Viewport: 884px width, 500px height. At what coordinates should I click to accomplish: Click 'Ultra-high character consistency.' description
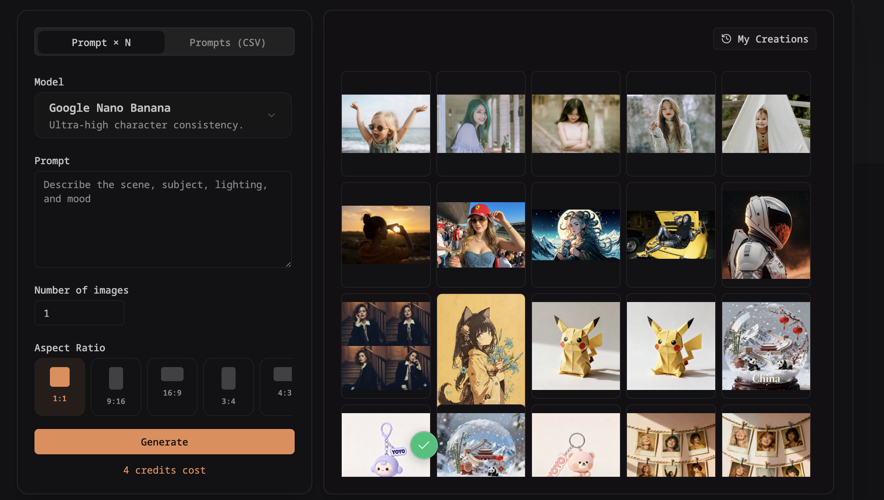click(x=146, y=125)
